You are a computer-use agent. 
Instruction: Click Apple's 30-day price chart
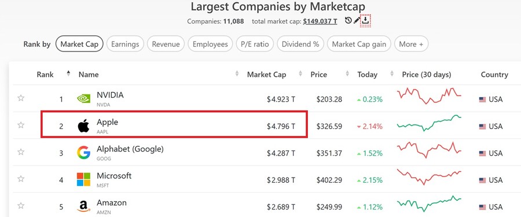click(429, 123)
